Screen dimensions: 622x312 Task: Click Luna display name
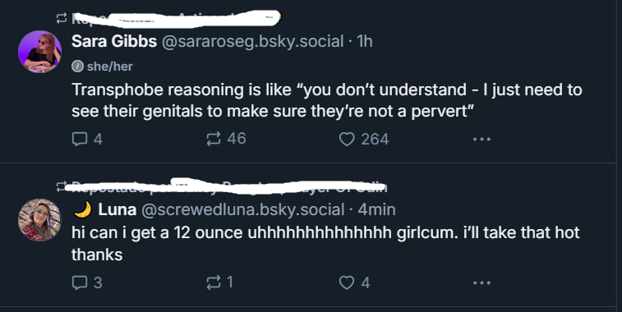(117, 209)
